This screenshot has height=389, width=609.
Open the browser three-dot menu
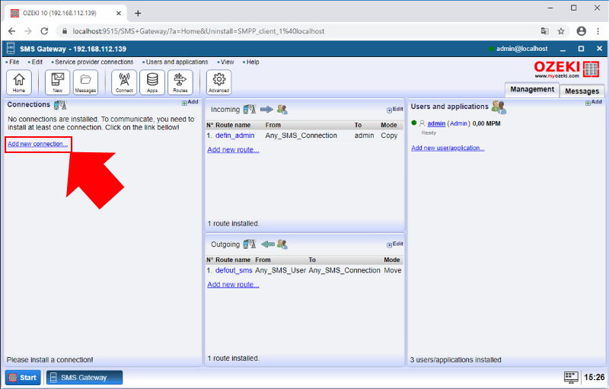[598, 31]
